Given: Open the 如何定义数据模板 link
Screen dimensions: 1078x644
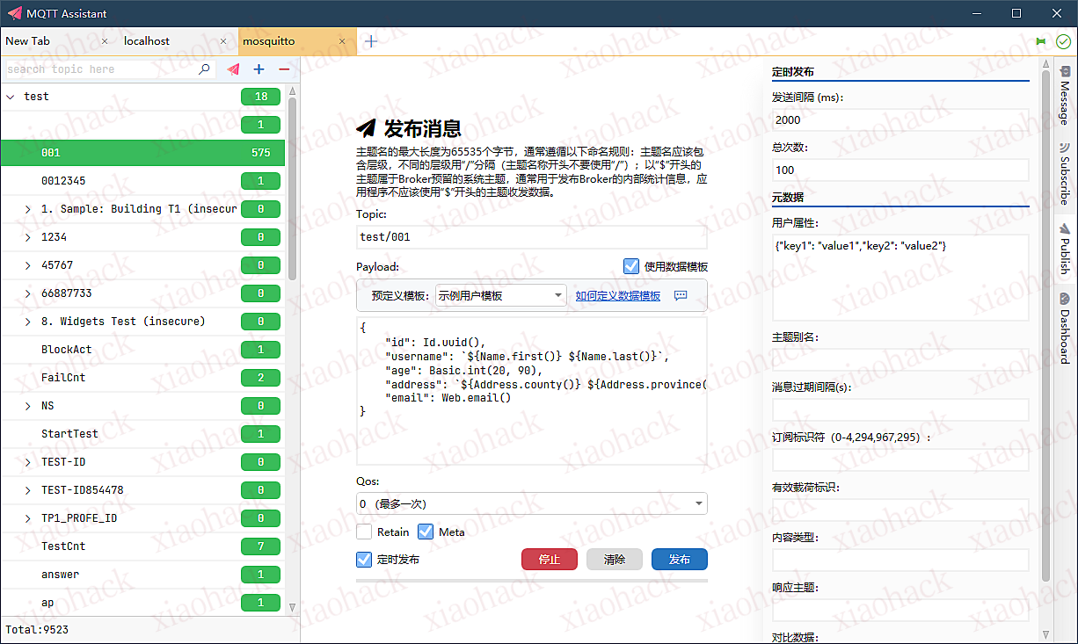Looking at the screenshot, I should click(618, 296).
